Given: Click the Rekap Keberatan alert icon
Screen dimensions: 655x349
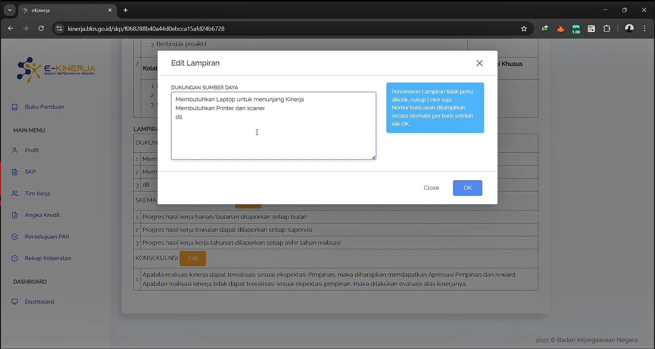Looking at the screenshot, I should coord(15,258).
